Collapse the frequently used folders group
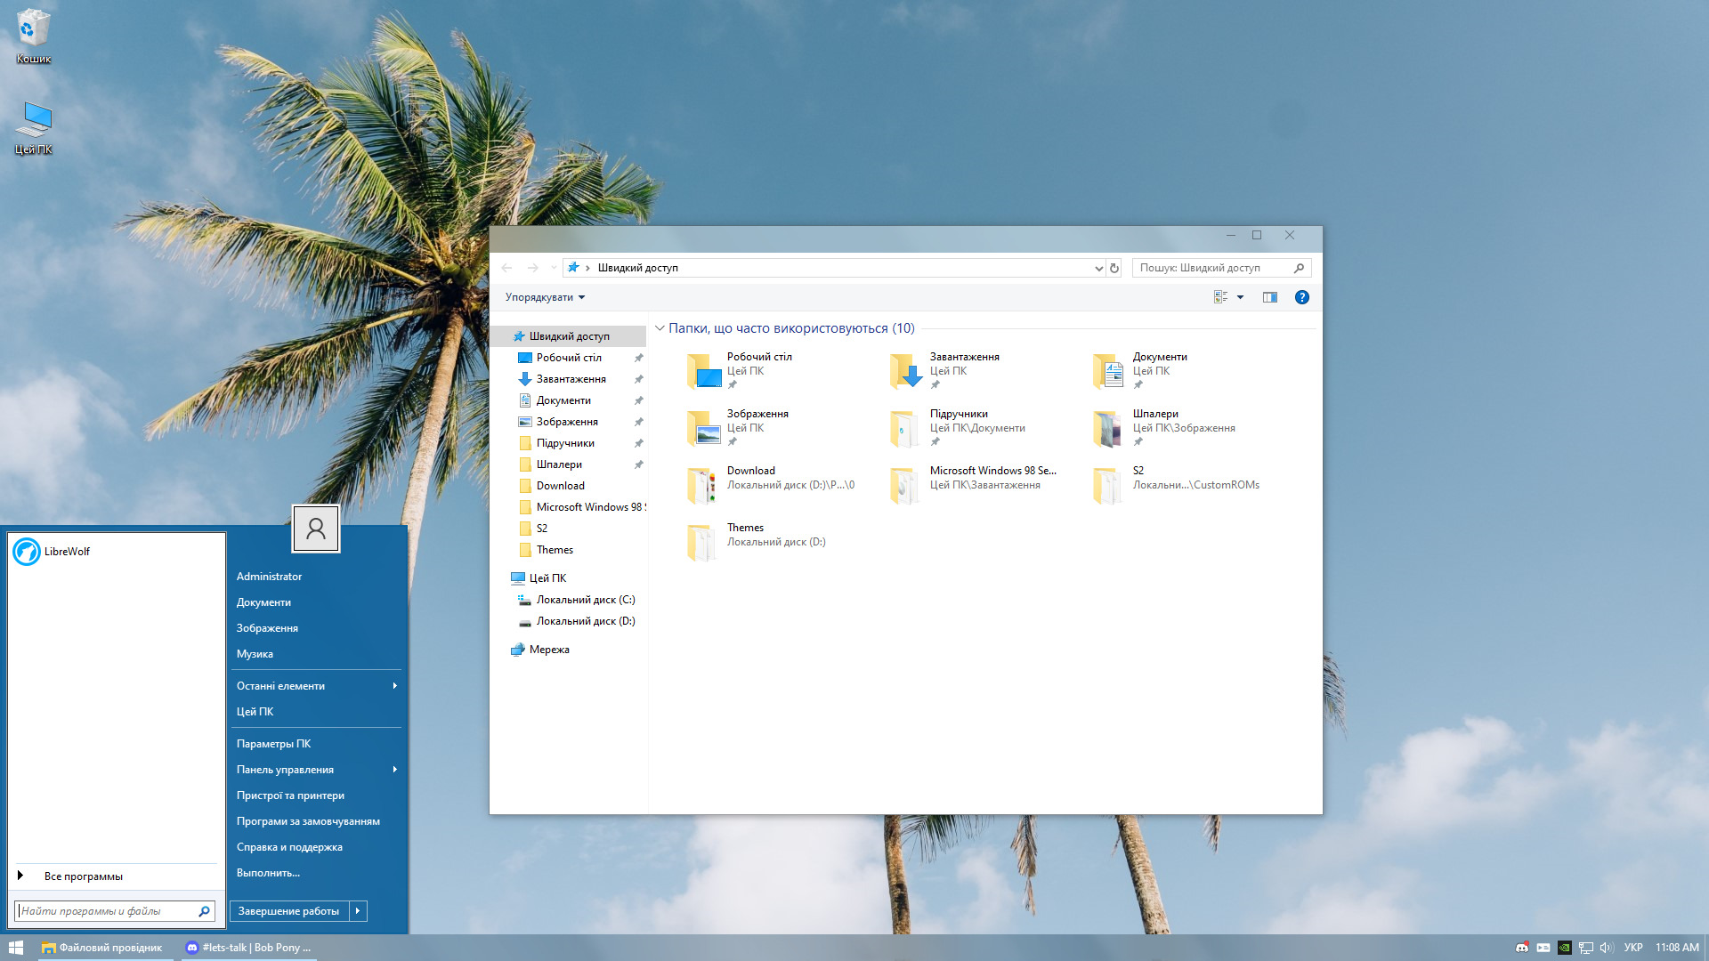The image size is (1709, 961). [660, 328]
